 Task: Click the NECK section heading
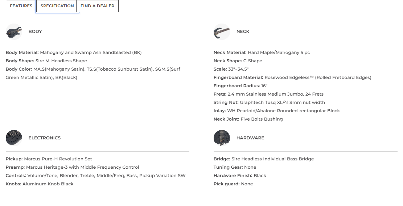(x=243, y=31)
